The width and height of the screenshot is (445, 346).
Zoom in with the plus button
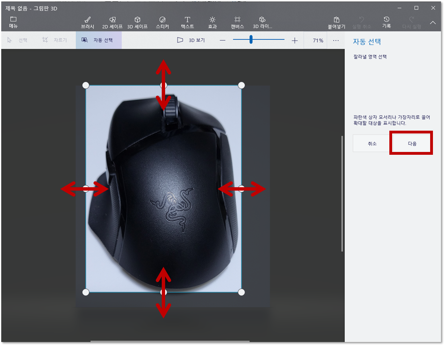pyautogui.click(x=295, y=40)
